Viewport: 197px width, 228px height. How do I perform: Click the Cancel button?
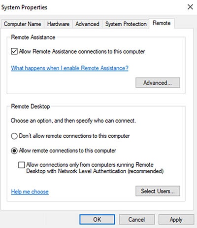pyautogui.click(x=136, y=220)
